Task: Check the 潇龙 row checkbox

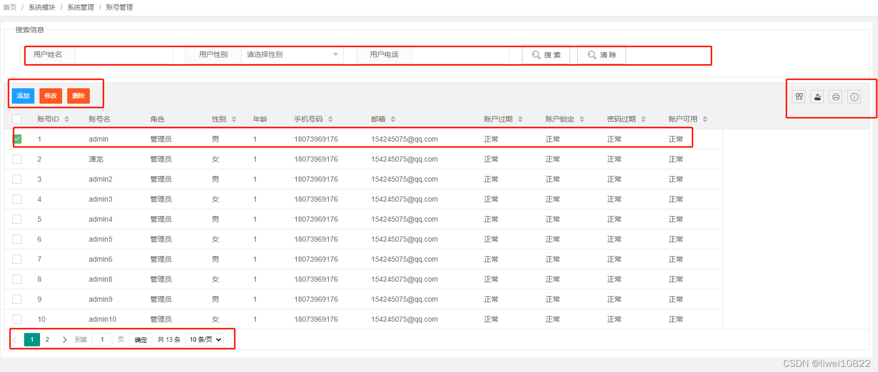Action: [x=17, y=159]
